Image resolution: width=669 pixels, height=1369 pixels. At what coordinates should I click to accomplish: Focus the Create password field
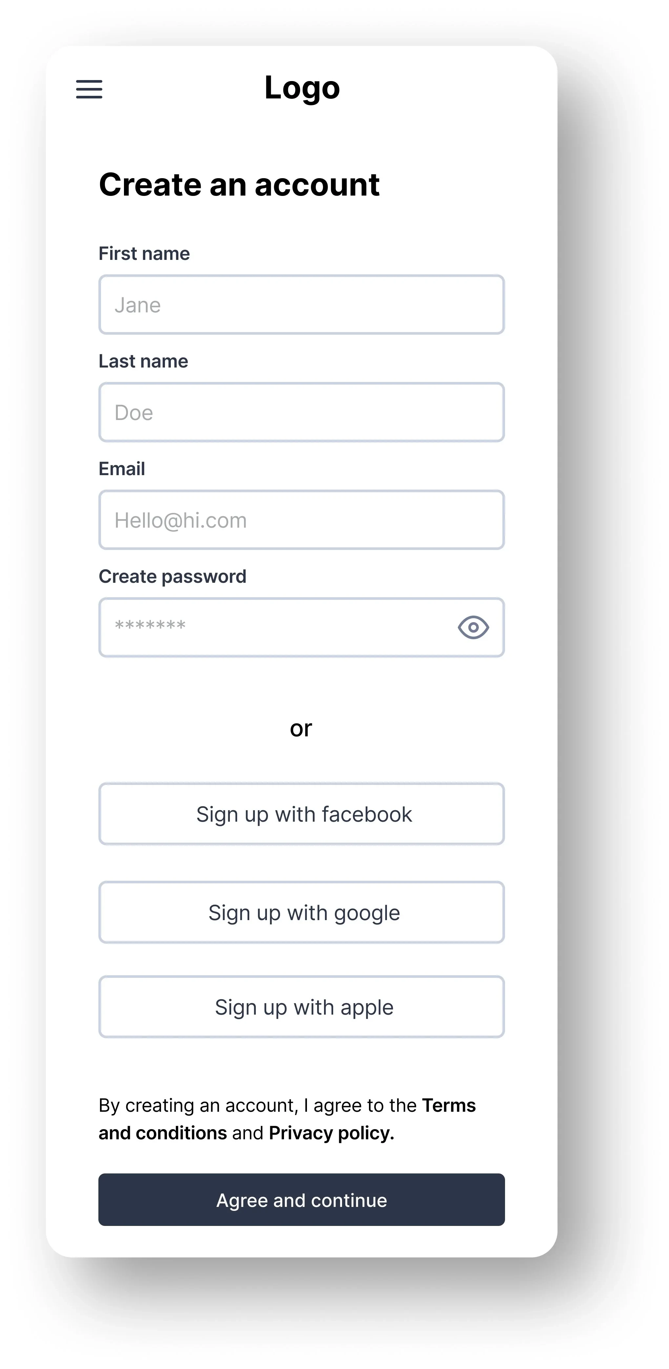276,627
